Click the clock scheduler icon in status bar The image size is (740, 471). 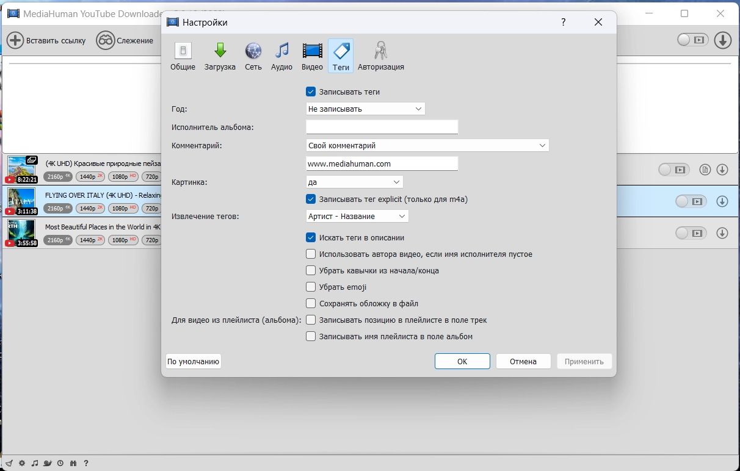(x=60, y=464)
